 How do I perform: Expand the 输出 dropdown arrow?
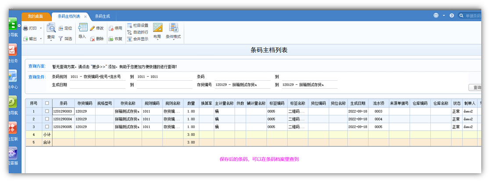(41, 39)
